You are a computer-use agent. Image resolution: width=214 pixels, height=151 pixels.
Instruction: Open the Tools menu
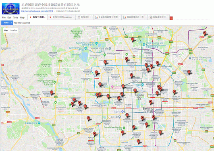pos(16,18)
